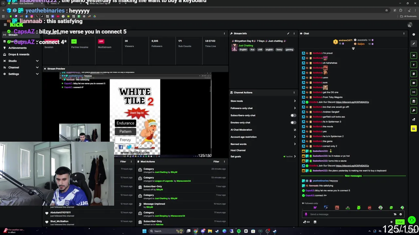Expand the Settings section chevron
Viewport: 419px width, 235px height.
pos(37,74)
